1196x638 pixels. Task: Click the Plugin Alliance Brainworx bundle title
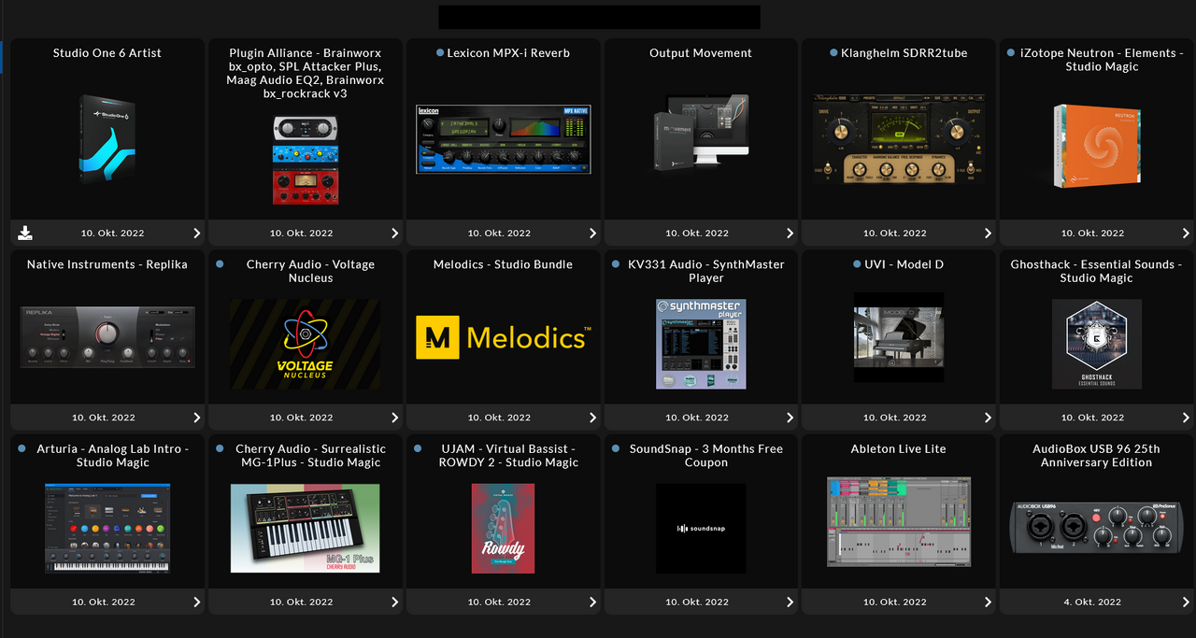point(306,74)
